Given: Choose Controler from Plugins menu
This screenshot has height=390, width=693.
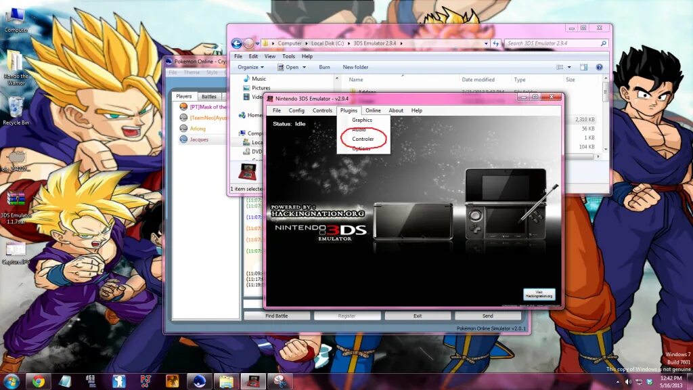Looking at the screenshot, I should coord(363,139).
